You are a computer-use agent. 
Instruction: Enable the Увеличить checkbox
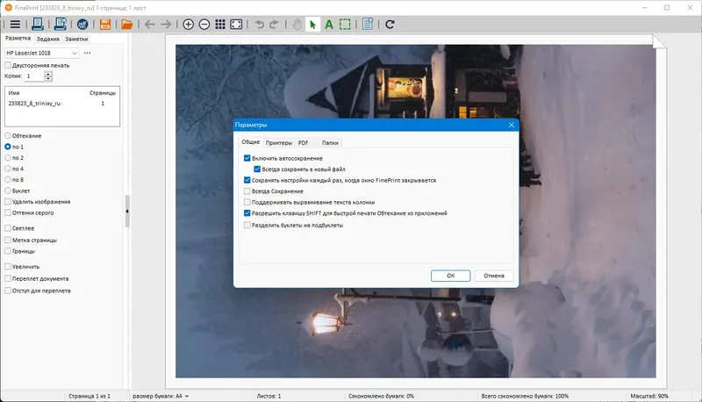click(8, 266)
